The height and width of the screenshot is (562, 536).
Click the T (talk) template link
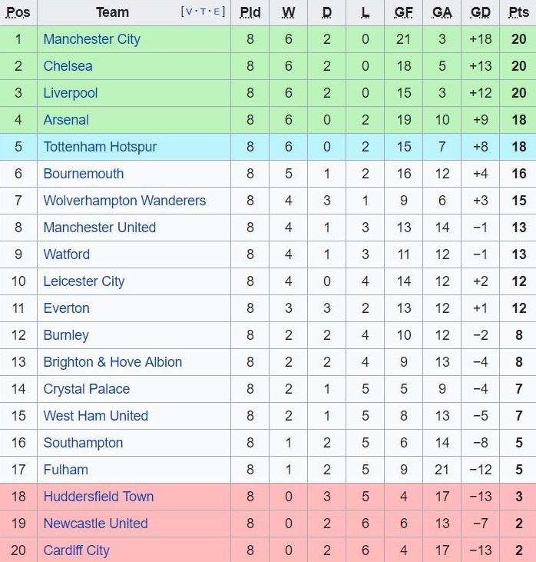(203, 12)
